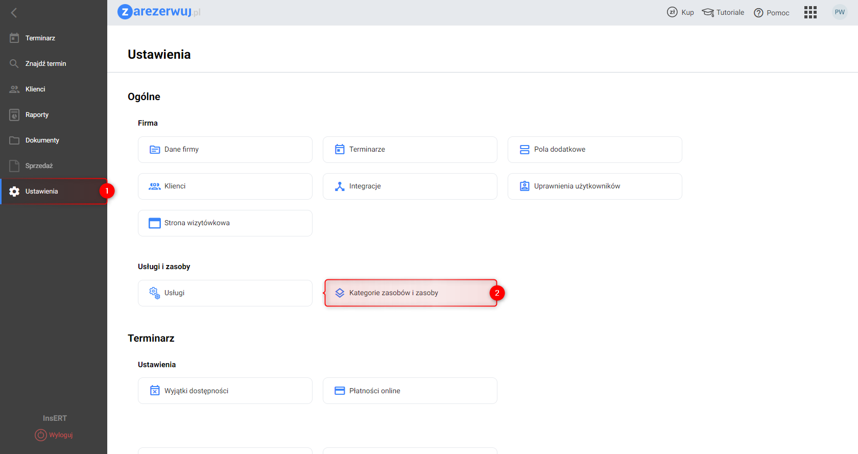Screen dimensions: 858x454
Task: Click the Wyloguj power icon
Action: 41,435
